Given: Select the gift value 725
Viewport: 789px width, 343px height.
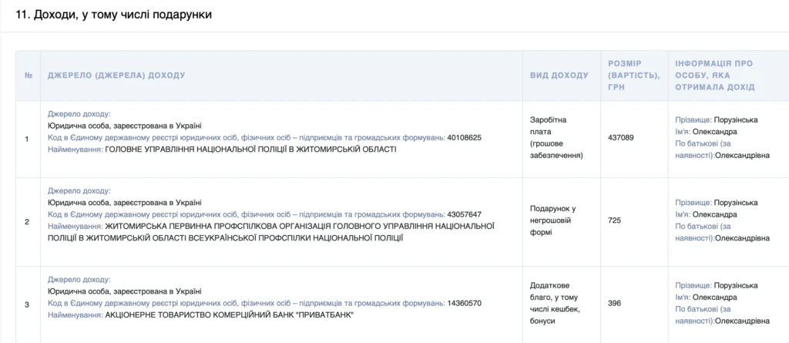Looking at the screenshot, I should pos(614,221).
